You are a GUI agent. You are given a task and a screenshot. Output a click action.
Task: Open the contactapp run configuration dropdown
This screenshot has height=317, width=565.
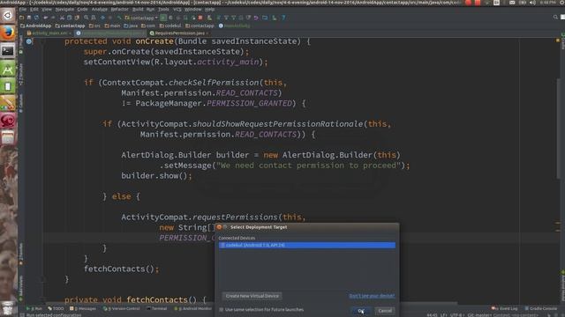coord(141,18)
